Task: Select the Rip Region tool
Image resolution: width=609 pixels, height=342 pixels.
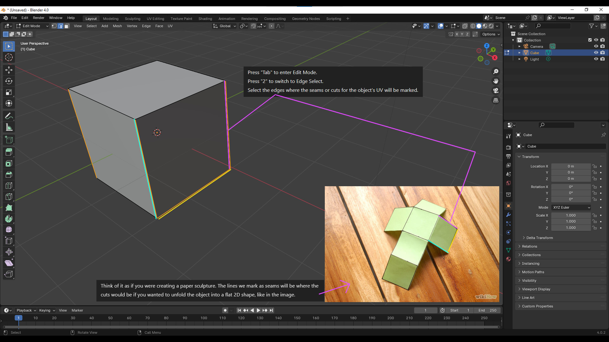Action: pos(9,274)
